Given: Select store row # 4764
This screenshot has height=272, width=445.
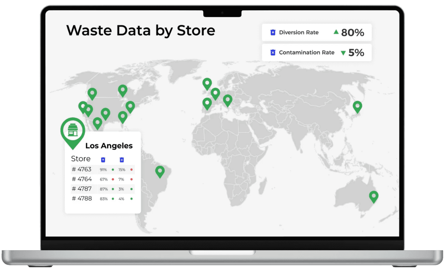Looking at the screenshot, I should click(x=103, y=179).
